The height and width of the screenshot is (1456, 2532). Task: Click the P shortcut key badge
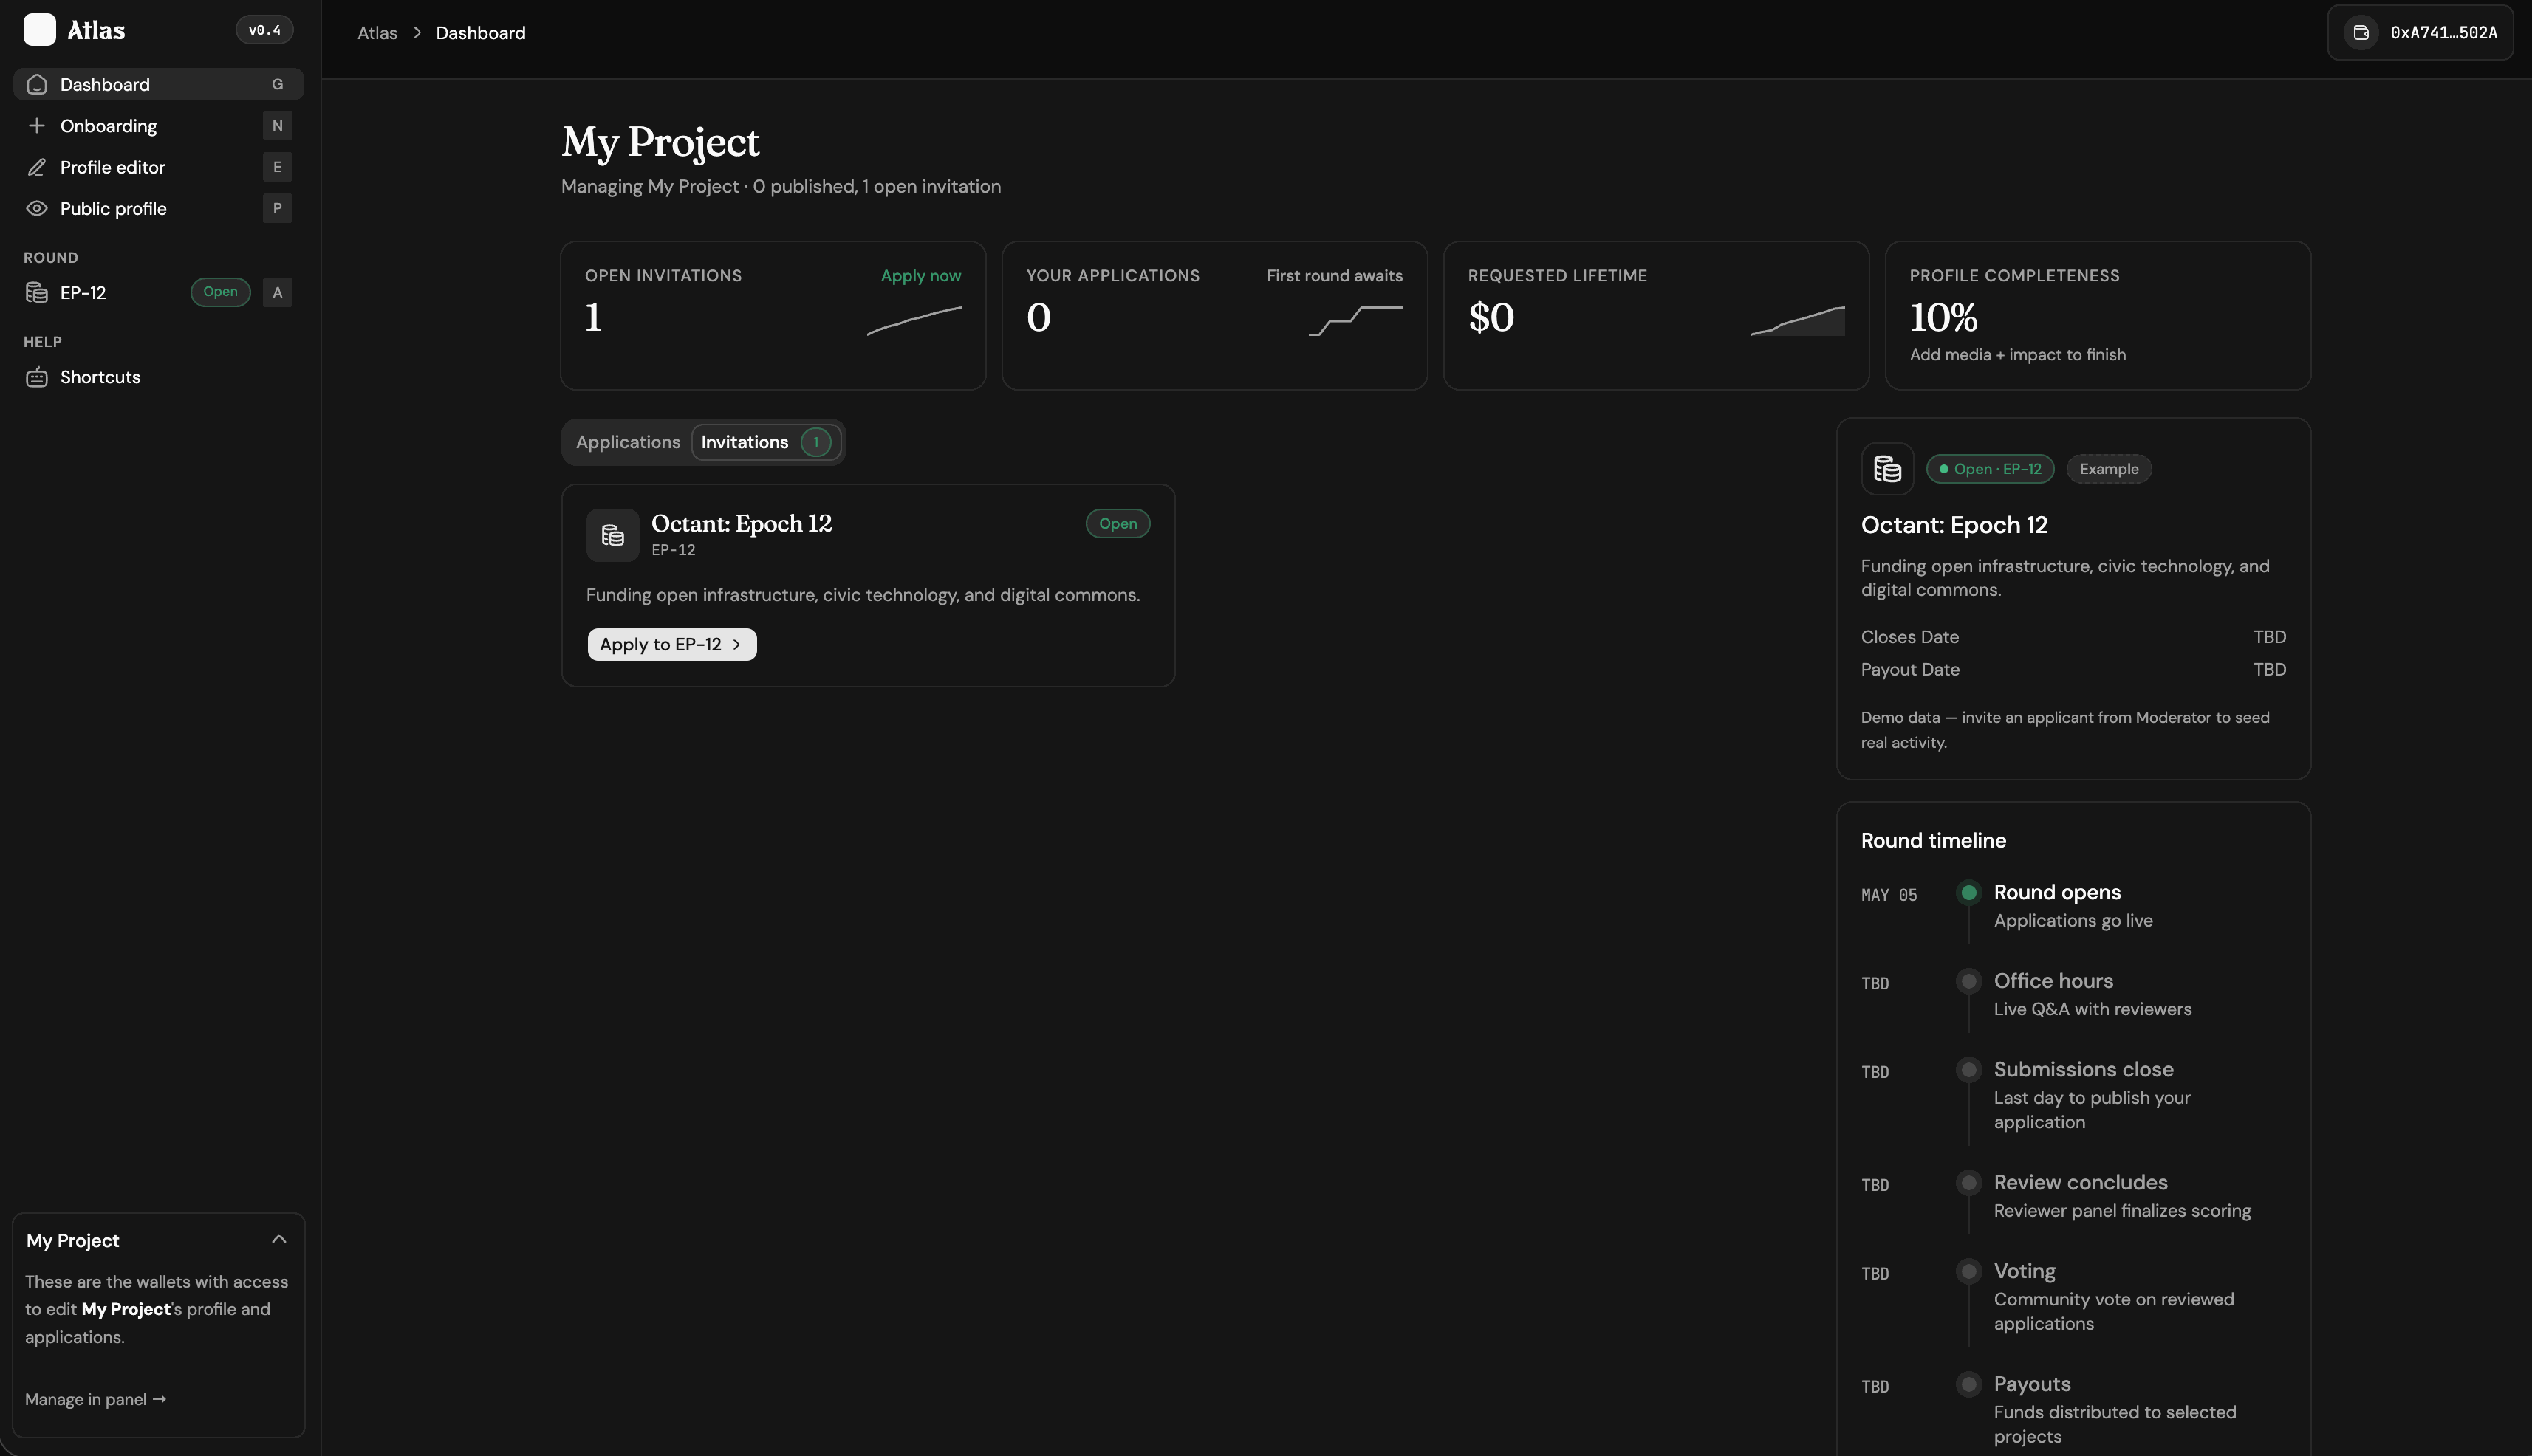pos(277,208)
